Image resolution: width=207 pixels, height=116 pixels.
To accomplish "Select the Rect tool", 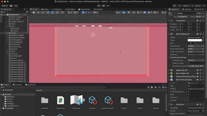I will [52, 13].
